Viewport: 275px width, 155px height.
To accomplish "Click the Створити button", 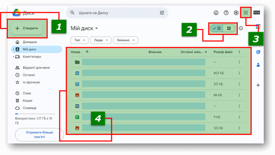I will 27,28.
